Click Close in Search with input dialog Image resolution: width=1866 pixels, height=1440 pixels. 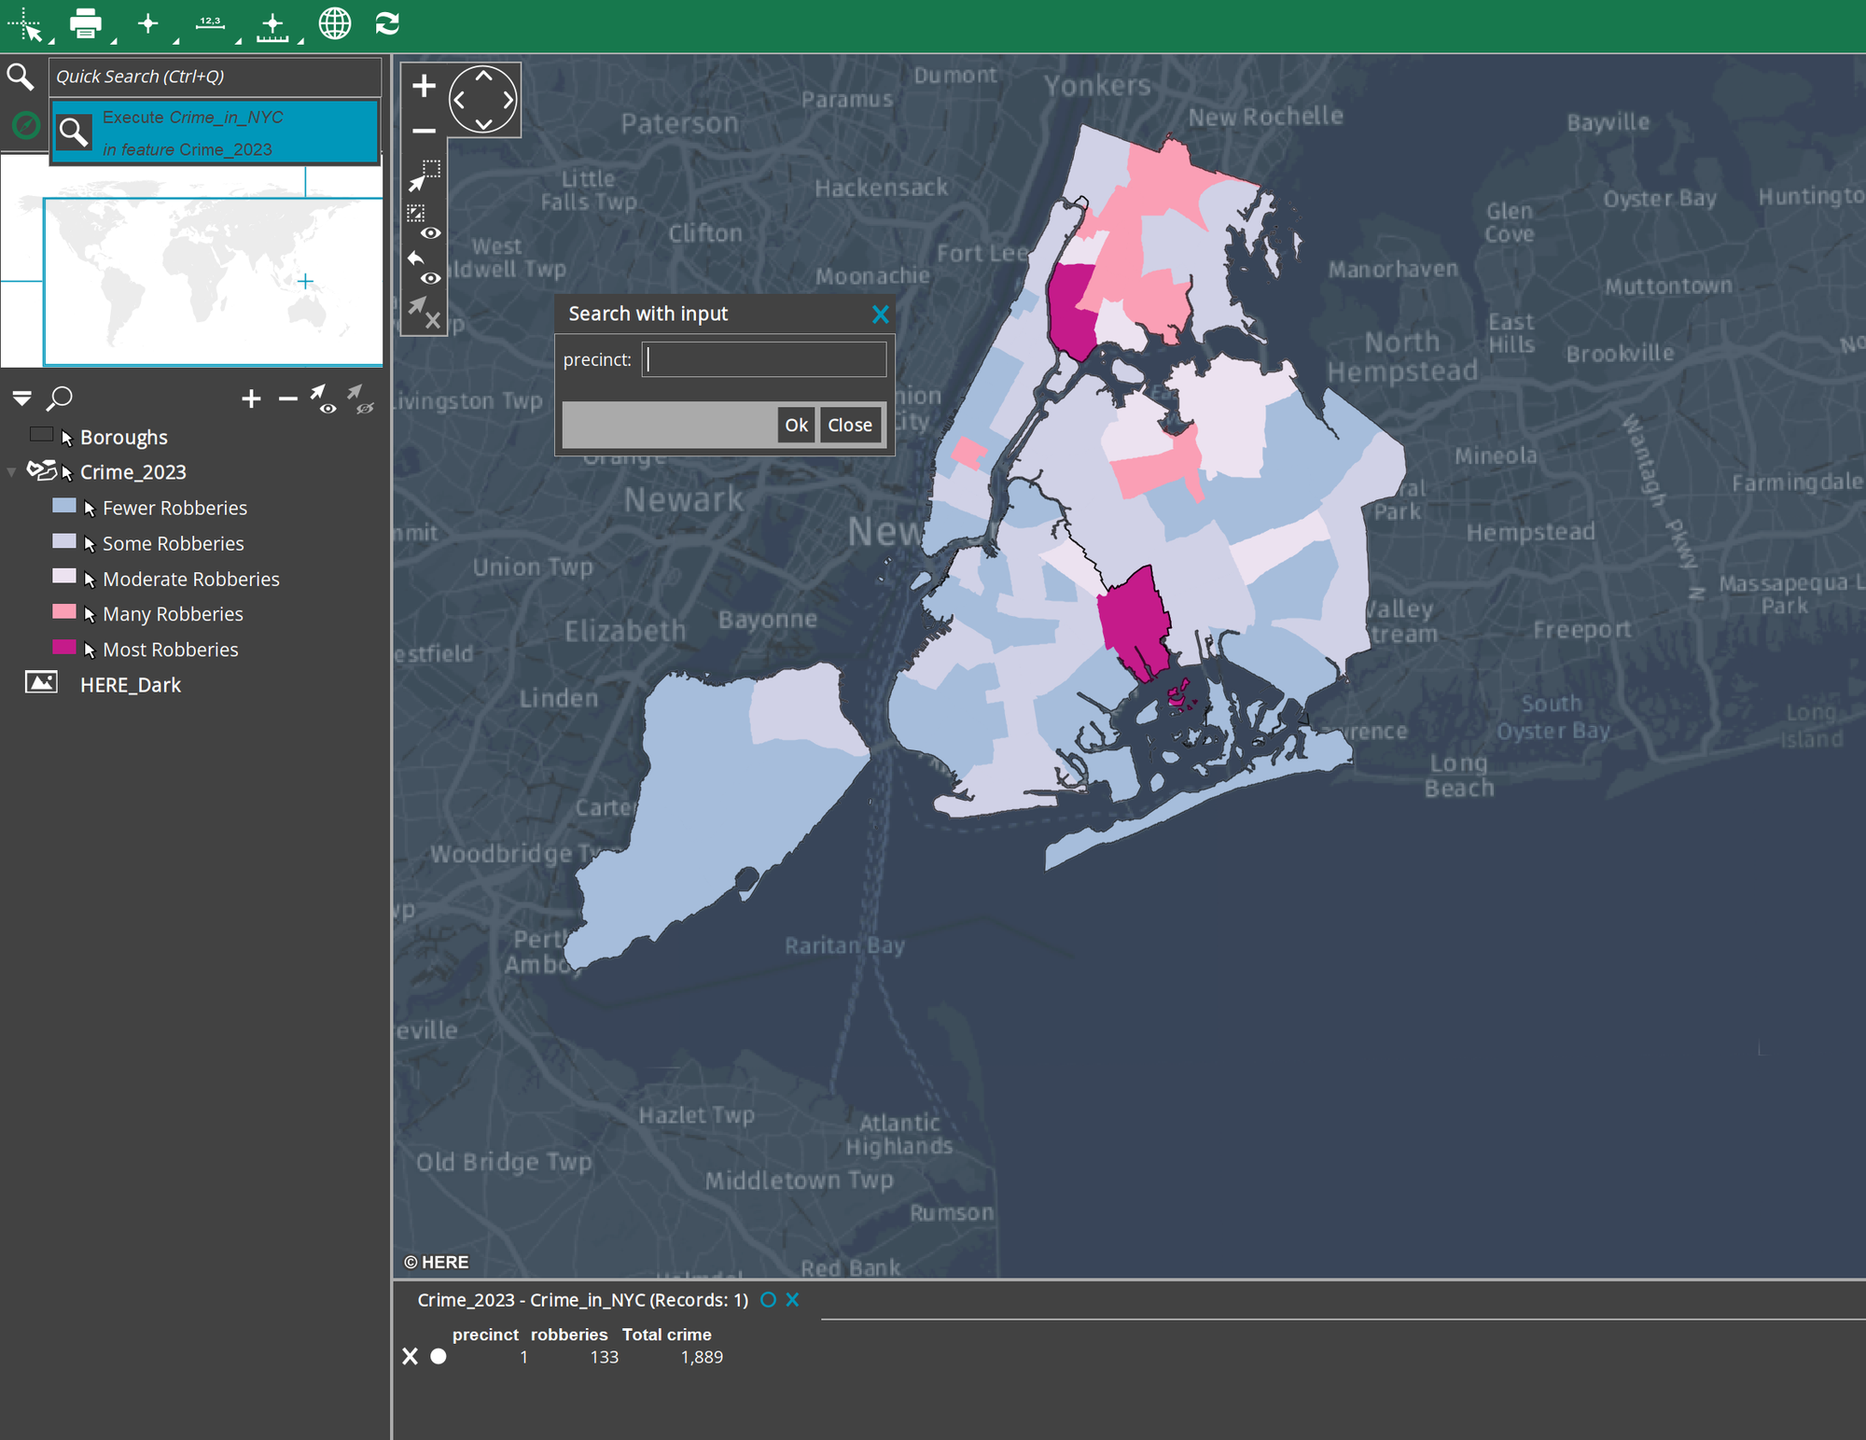(x=849, y=425)
